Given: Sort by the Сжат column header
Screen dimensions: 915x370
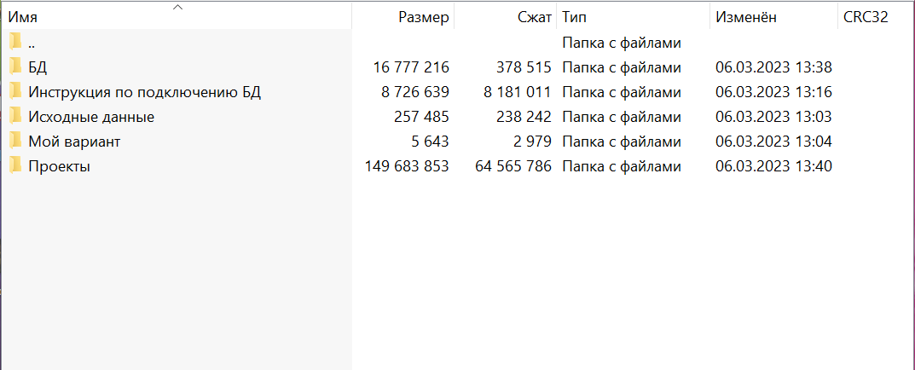Looking at the screenshot, I should point(534,17).
